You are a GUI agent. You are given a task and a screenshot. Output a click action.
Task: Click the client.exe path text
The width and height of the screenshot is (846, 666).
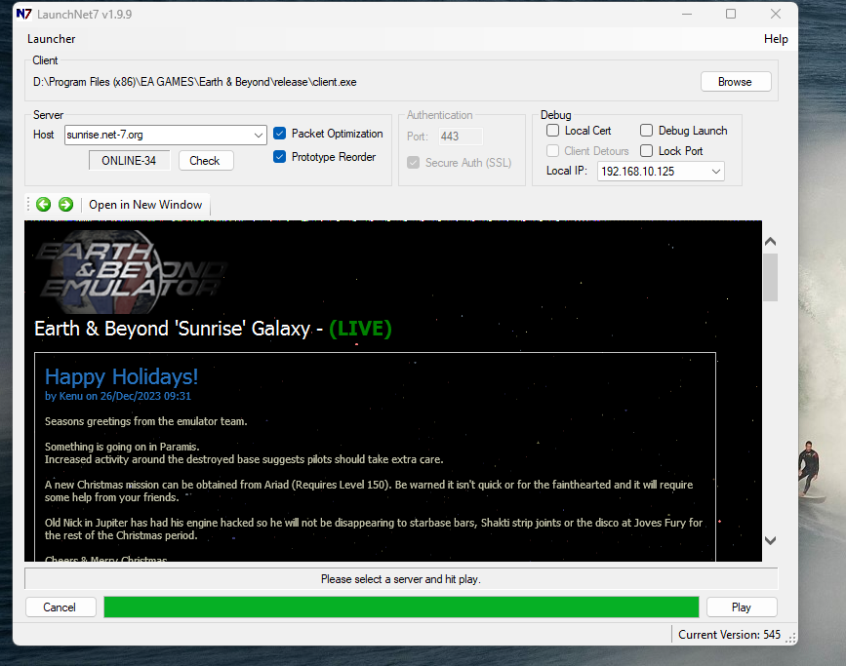point(195,82)
